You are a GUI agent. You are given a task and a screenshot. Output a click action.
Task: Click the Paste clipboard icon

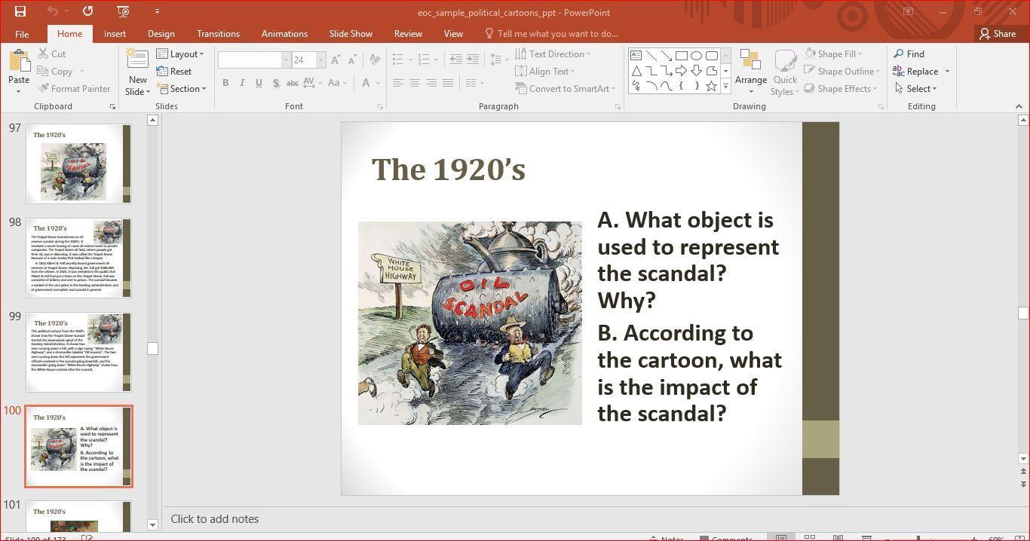tap(19, 60)
